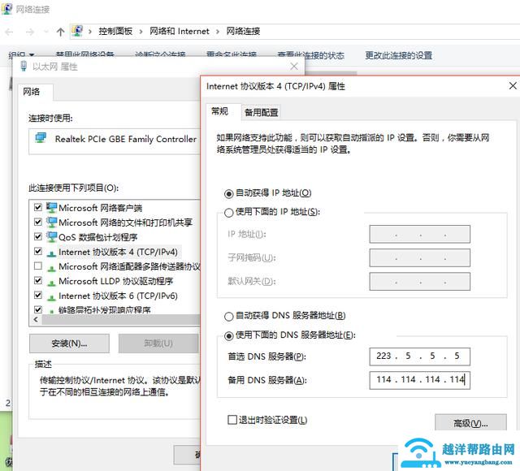
Task: Select Internet 协议版本 6 (TCP/IPv6) icon
Action: [x=52, y=296]
